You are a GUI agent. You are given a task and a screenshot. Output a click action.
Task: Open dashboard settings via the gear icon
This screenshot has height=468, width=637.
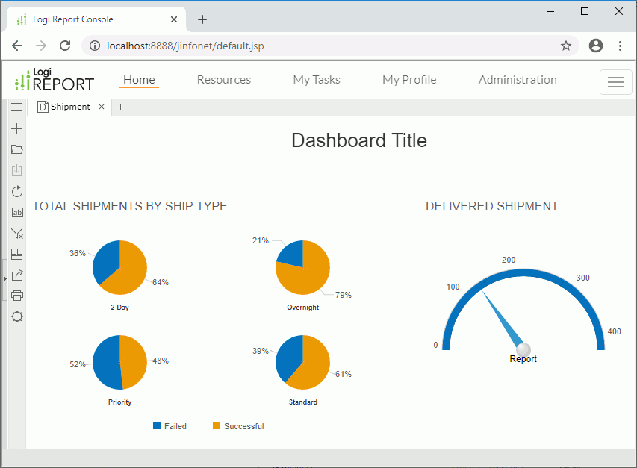(16, 316)
